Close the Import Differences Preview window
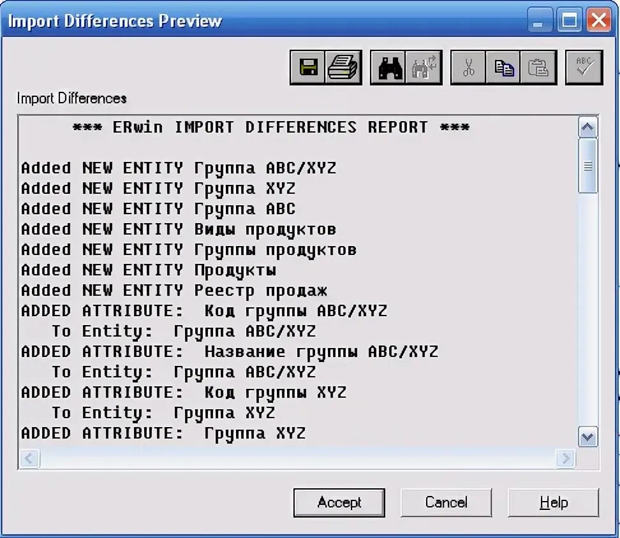This screenshot has height=538, width=620. (x=599, y=20)
